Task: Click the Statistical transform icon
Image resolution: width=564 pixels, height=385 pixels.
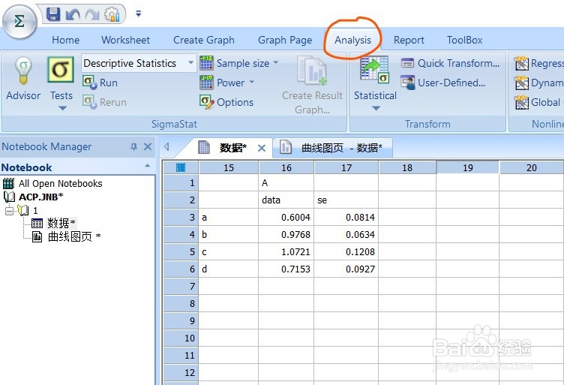Action: point(374,70)
